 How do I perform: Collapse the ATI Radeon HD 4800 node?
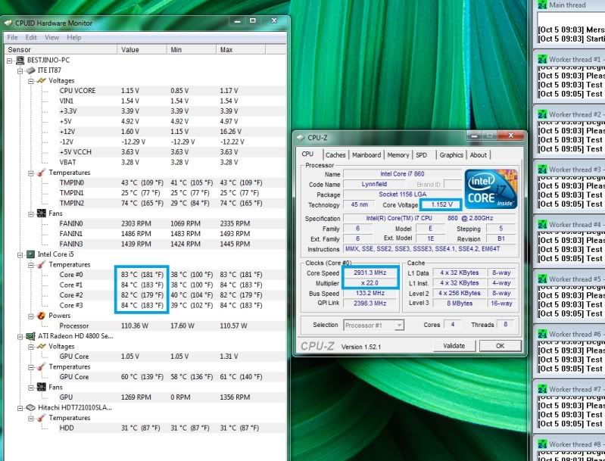click(x=20, y=336)
